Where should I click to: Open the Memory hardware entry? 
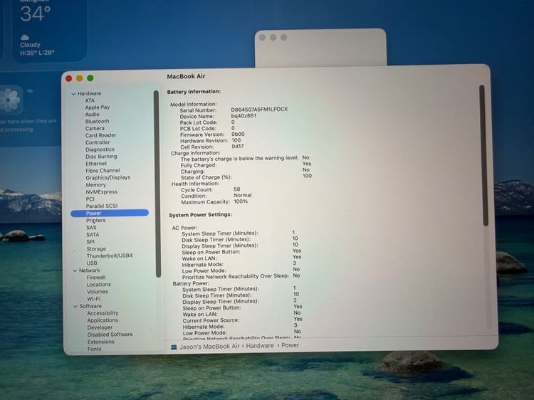(95, 185)
